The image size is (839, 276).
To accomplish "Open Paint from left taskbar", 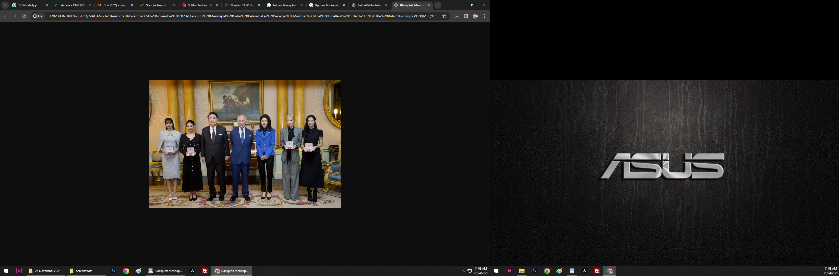I will pyautogui.click(x=138, y=271).
